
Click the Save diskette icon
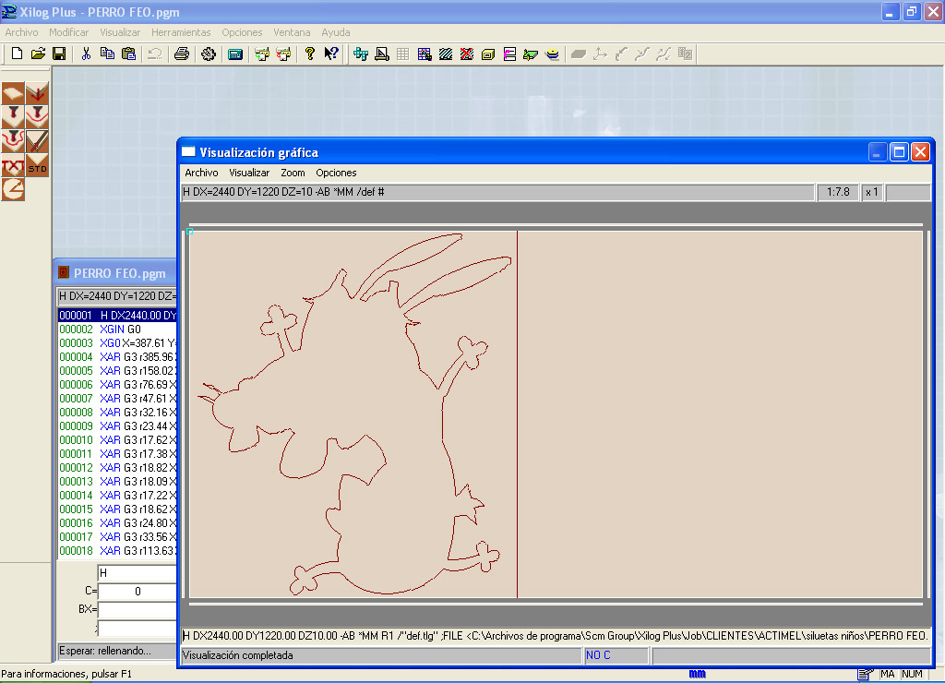point(58,54)
